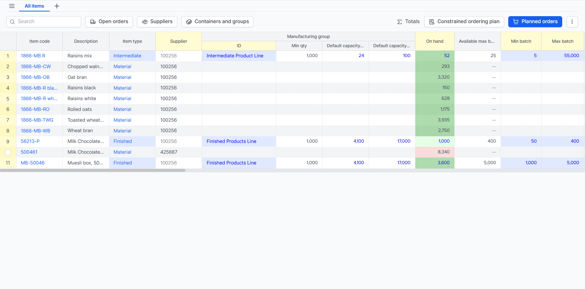The width and height of the screenshot is (585, 289).
Task: Select the pink On hand cell 8,340
Action: click(x=435, y=152)
